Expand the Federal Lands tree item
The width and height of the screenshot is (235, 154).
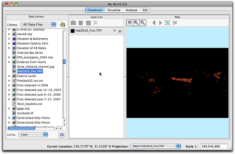pos(9,76)
